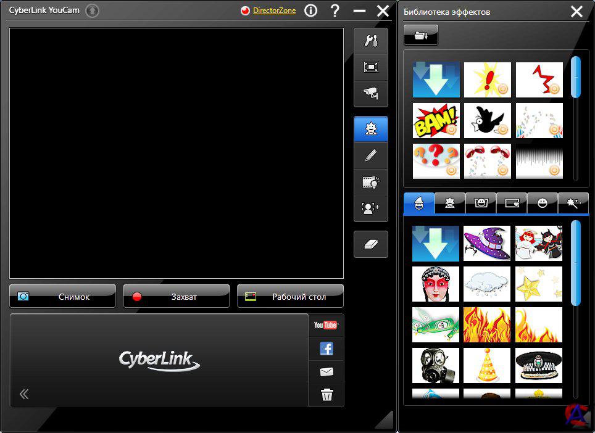Open the settings wrench and screwdriver icon
The width and height of the screenshot is (595, 433).
click(x=371, y=41)
